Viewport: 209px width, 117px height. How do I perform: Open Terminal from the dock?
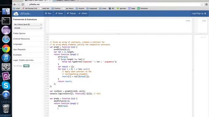point(6,21)
